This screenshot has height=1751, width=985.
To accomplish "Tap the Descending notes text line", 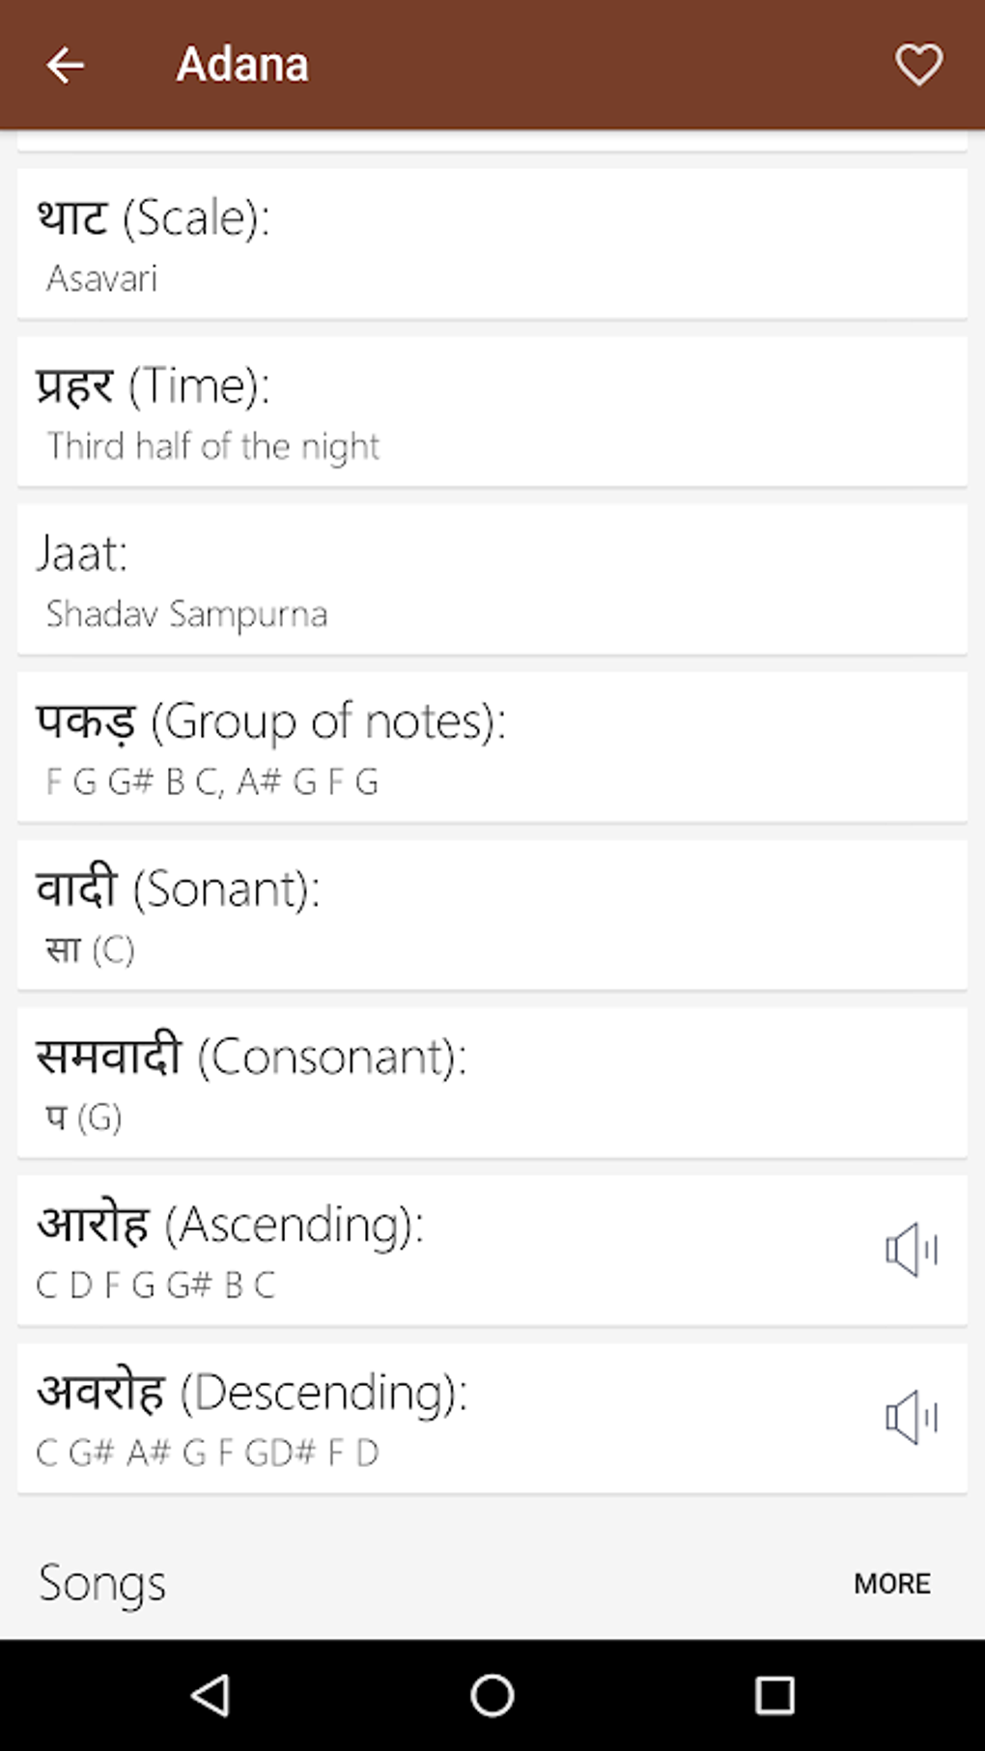I will click(207, 1453).
